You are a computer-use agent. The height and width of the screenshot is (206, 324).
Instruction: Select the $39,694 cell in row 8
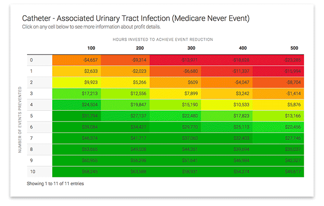click(x=227, y=149)
